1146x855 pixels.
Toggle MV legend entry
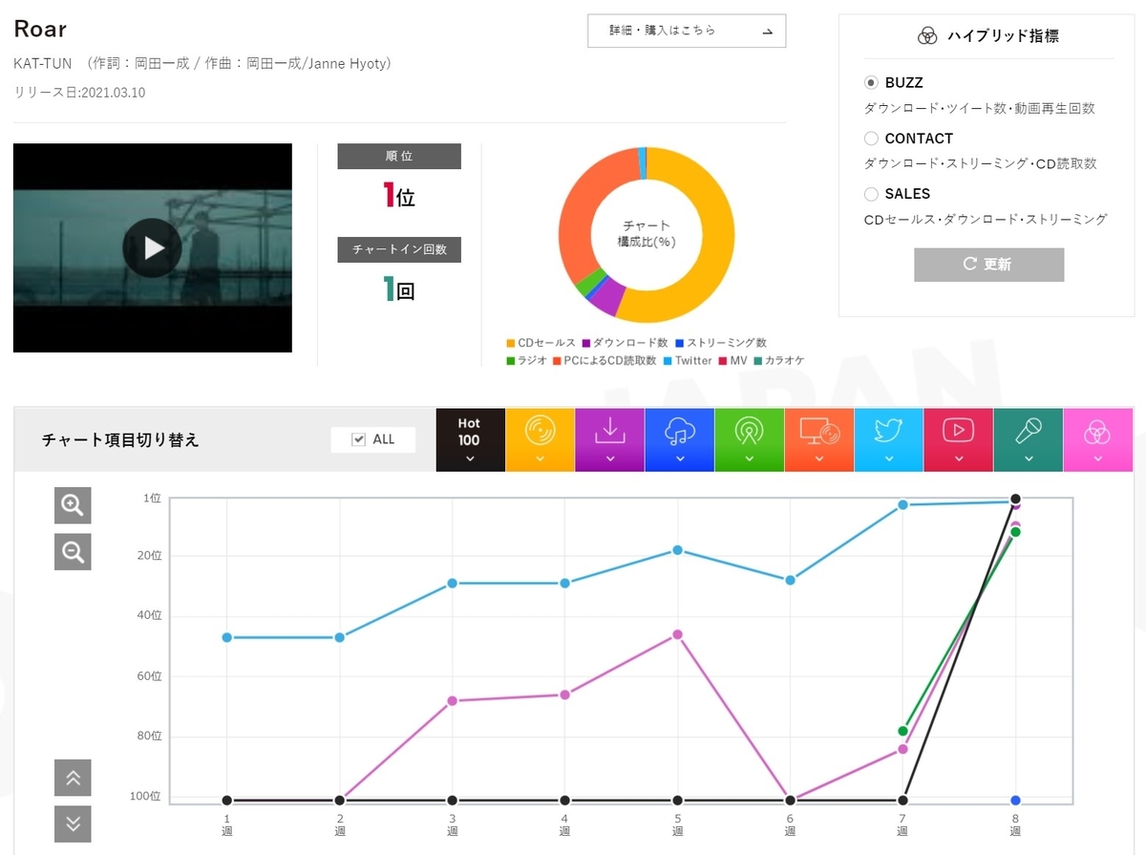tap(732, 360)
